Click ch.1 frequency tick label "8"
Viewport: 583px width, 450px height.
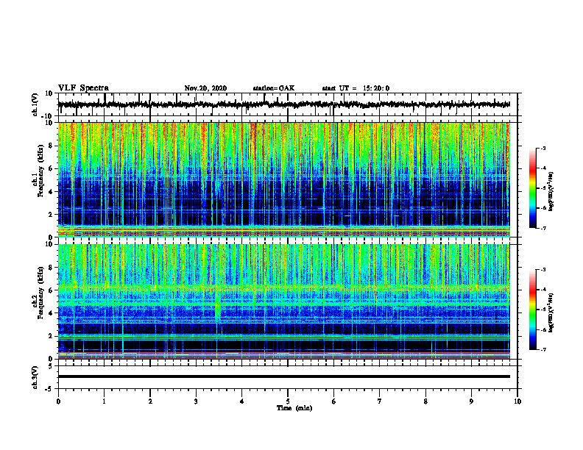51,146
